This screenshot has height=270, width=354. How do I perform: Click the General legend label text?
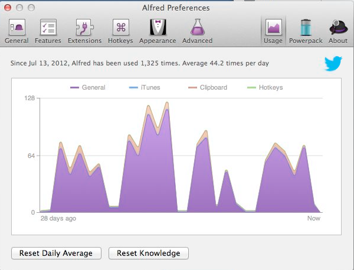93,87
